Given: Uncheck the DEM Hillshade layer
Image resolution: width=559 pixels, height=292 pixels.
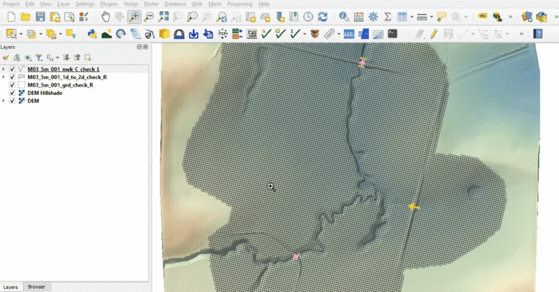Looking at the screenshot, I should coord(13,93).
